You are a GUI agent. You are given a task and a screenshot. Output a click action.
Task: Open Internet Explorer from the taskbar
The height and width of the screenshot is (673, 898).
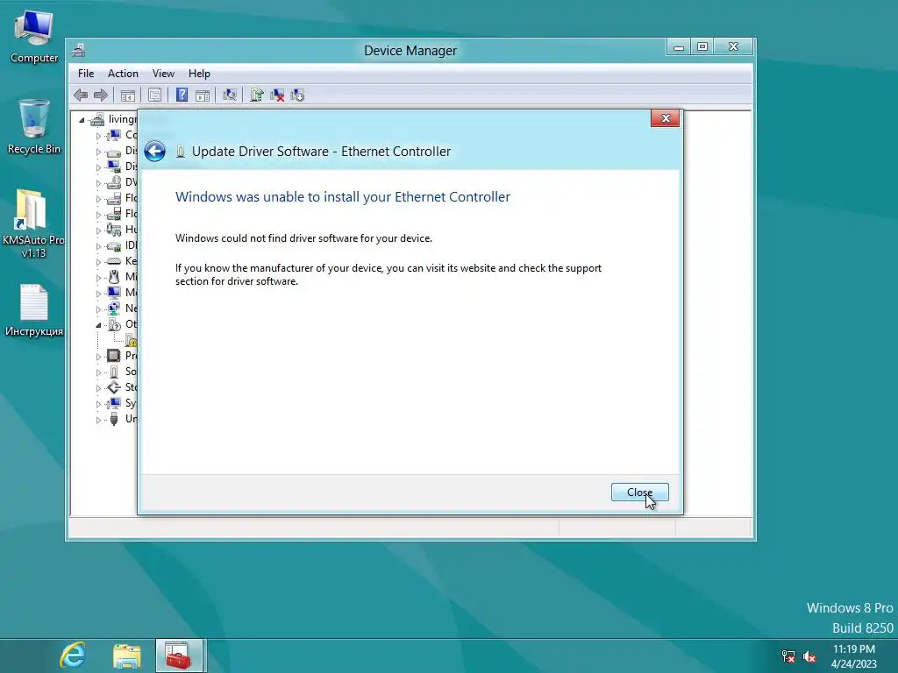pos(73,655)
